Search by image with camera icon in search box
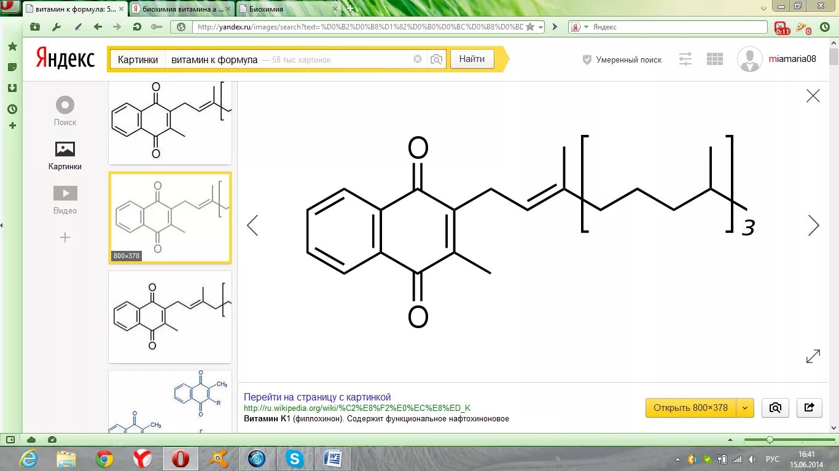Viewport: 839px width, 471px height. coord(436,59)
